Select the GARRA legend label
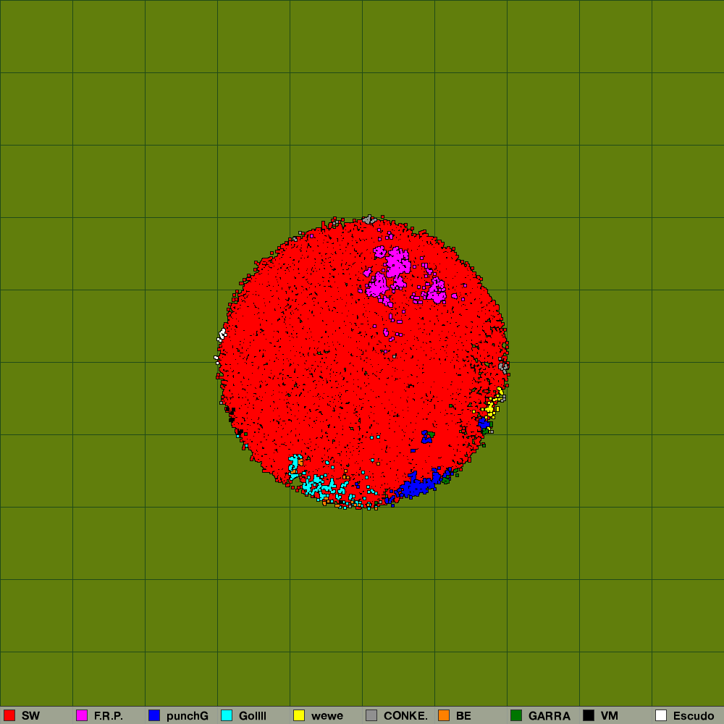This screenshot has height=724, width=724. 549,716
